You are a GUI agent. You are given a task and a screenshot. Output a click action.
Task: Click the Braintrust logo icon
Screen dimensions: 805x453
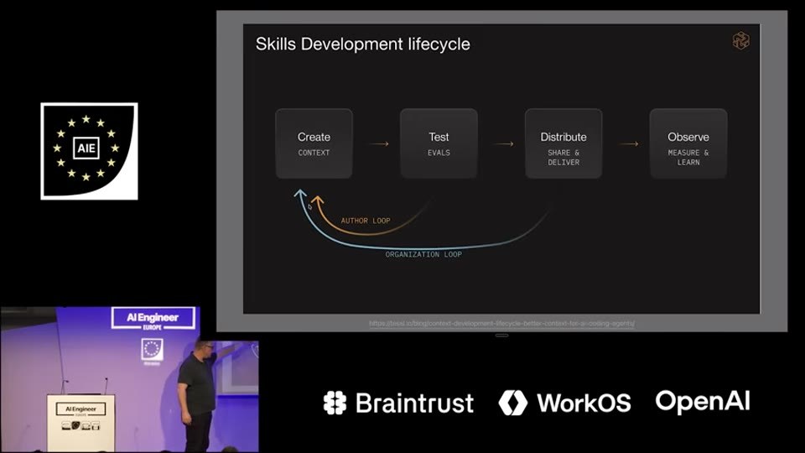click(x=335, y=403)
